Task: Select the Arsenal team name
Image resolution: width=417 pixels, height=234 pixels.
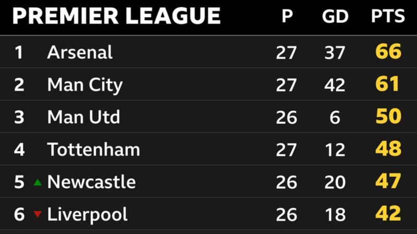Action: click(80, 52)
